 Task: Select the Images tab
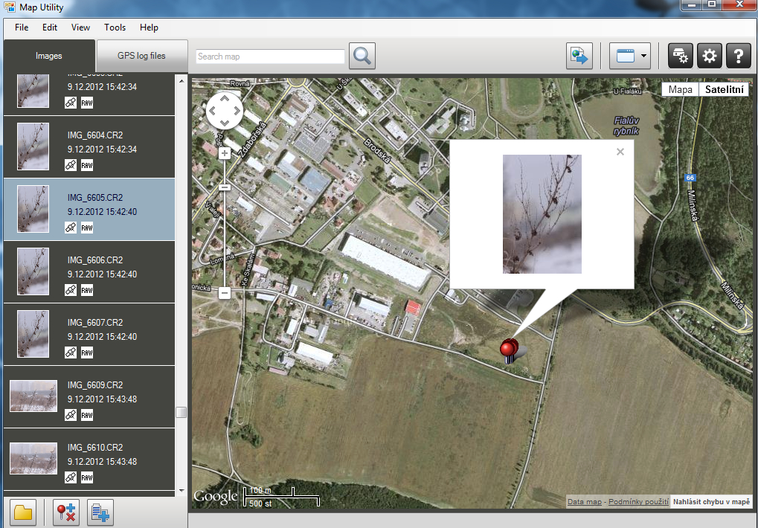pyautogui.click(x=49, y=56)
